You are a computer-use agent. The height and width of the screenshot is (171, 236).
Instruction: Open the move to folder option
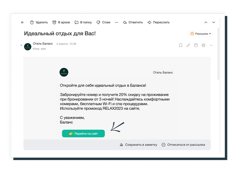tap(83, 22)
